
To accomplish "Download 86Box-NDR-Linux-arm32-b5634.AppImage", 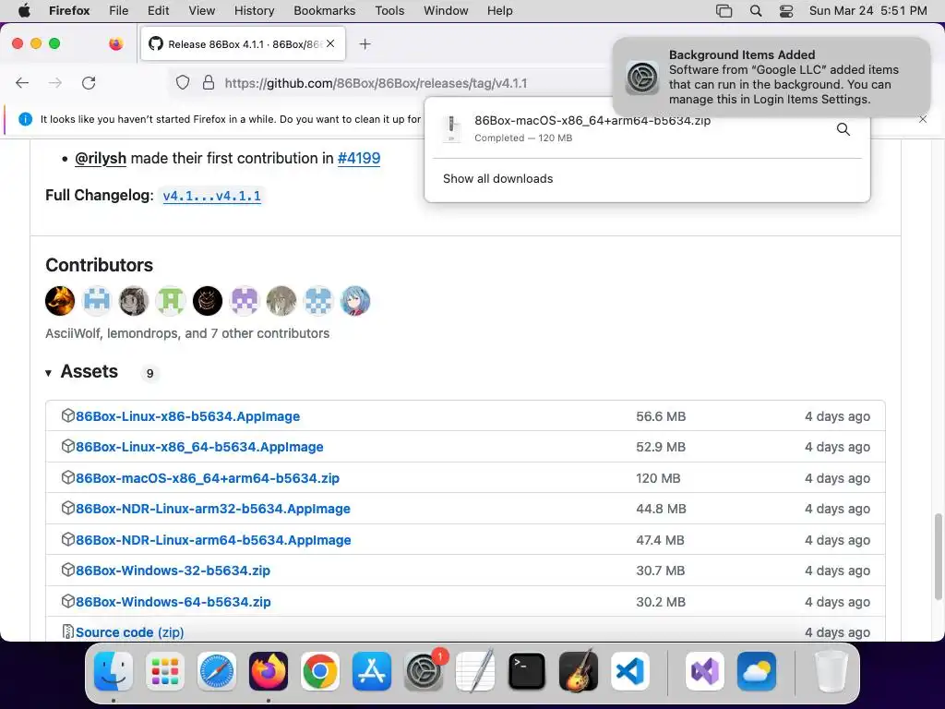I will coord(213,509).
